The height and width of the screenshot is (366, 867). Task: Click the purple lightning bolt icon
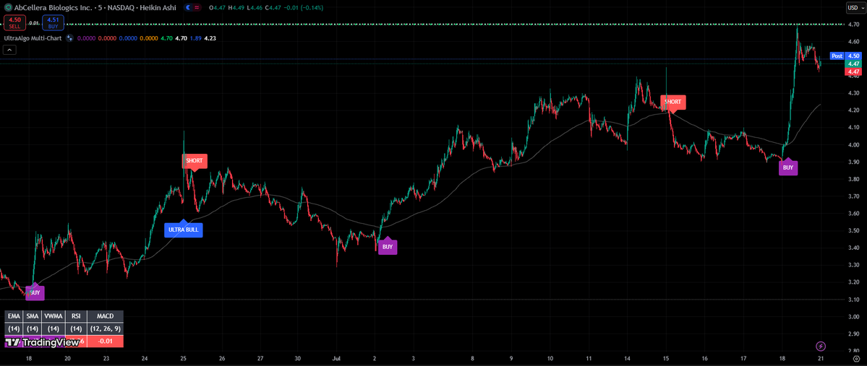coord(821,346)
